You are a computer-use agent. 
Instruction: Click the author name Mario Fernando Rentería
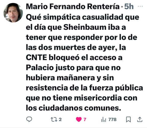(x=73, y=6)
